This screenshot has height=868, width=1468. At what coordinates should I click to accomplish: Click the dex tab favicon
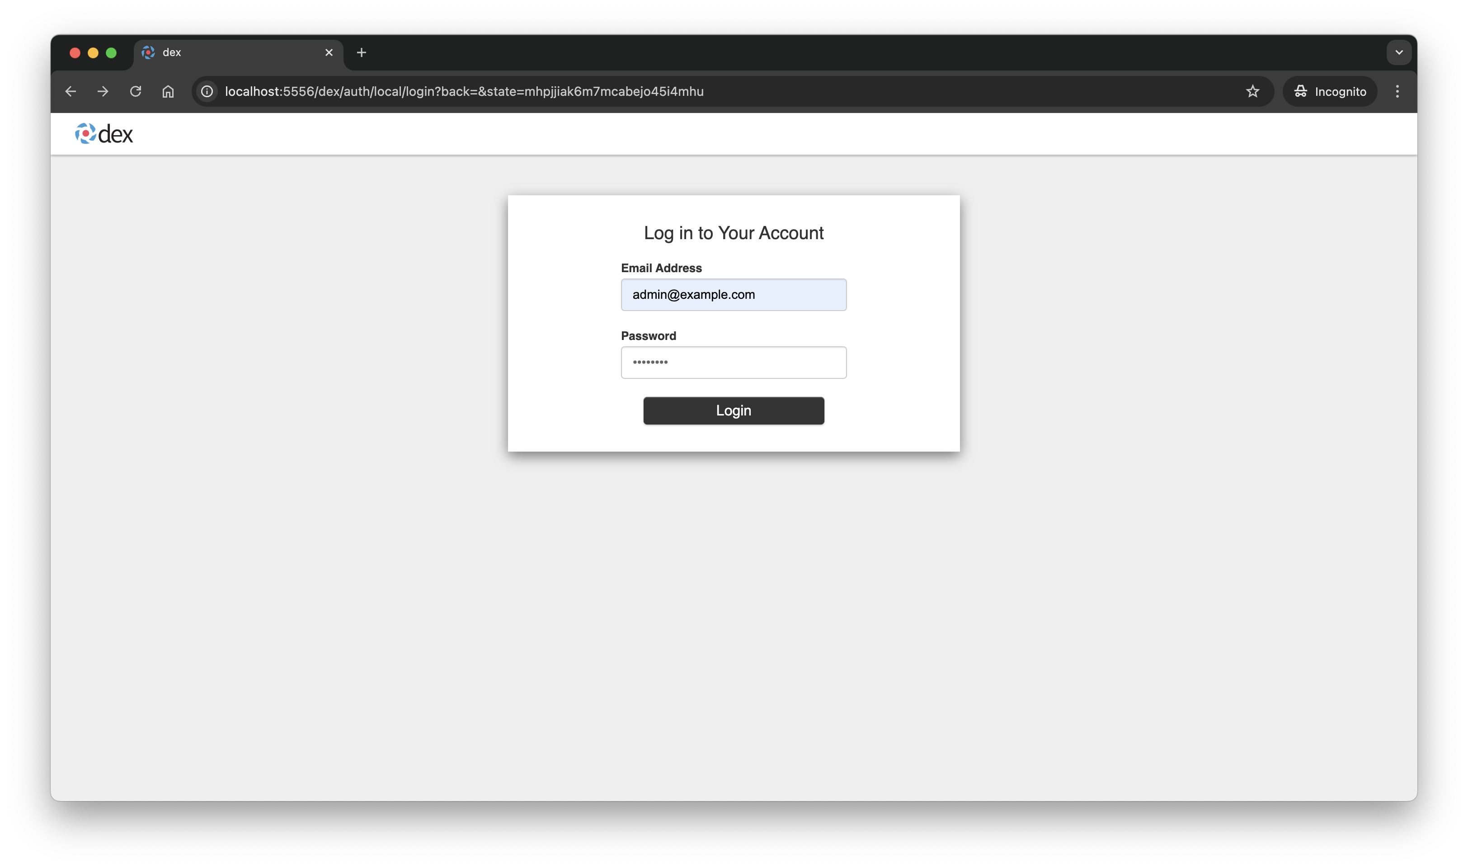pyautogui.click(x=149, y=52)
